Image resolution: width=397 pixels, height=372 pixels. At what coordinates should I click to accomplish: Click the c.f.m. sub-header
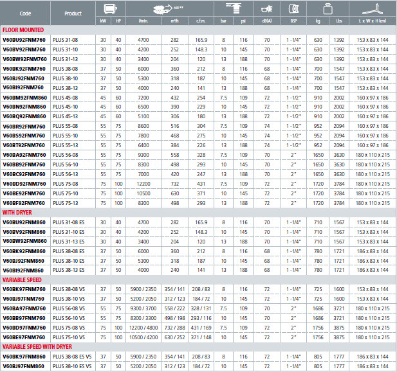point(201,21)
